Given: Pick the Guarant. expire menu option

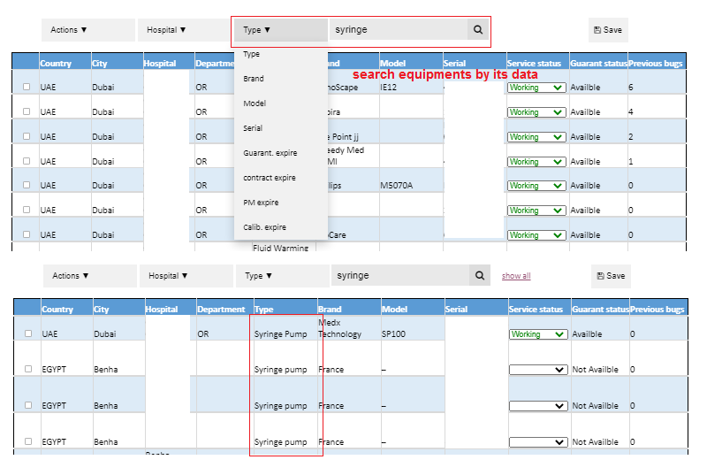Looking at the screenshot, I should 270,153.
